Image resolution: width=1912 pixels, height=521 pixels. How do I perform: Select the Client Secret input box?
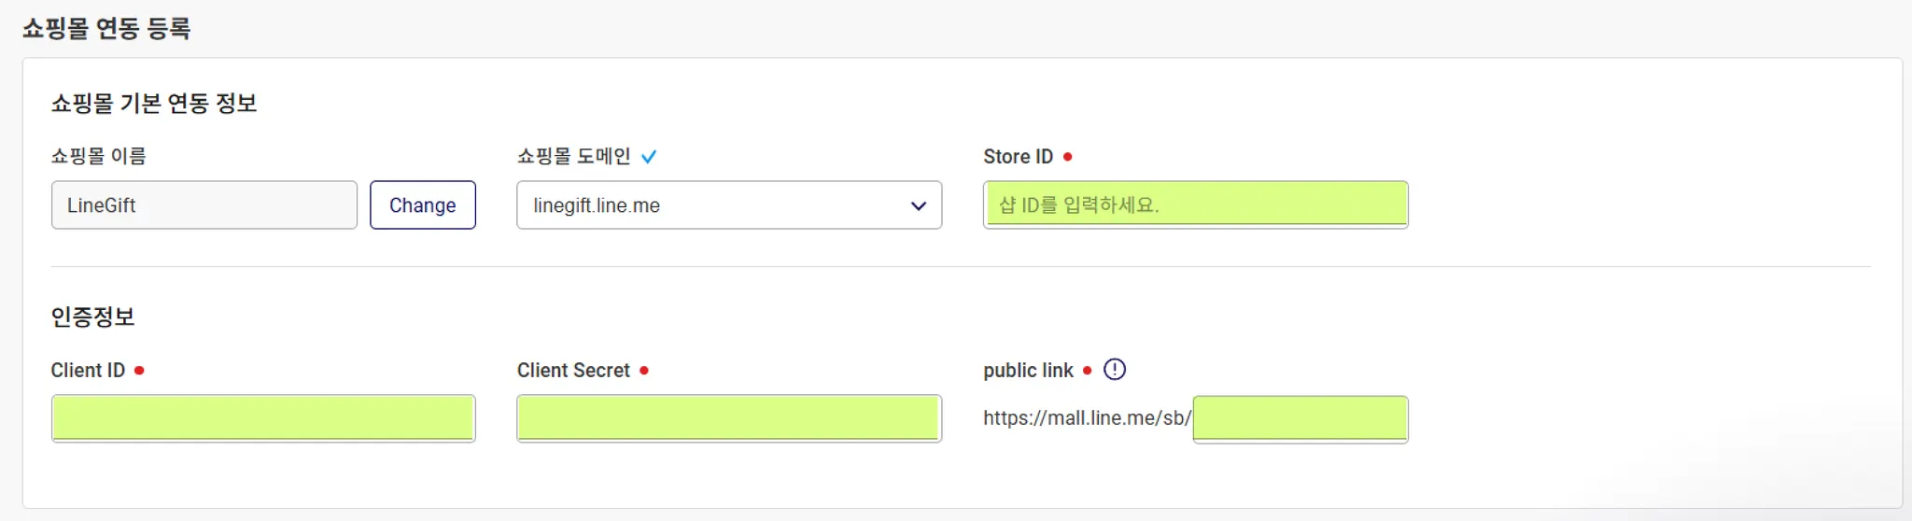click(728, 418)
